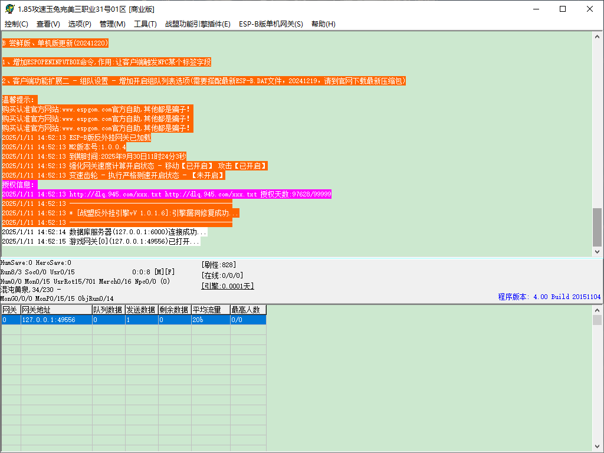Click the [刷怪:828] status text
The image size is (604, 453).
(x=218, y=265)
